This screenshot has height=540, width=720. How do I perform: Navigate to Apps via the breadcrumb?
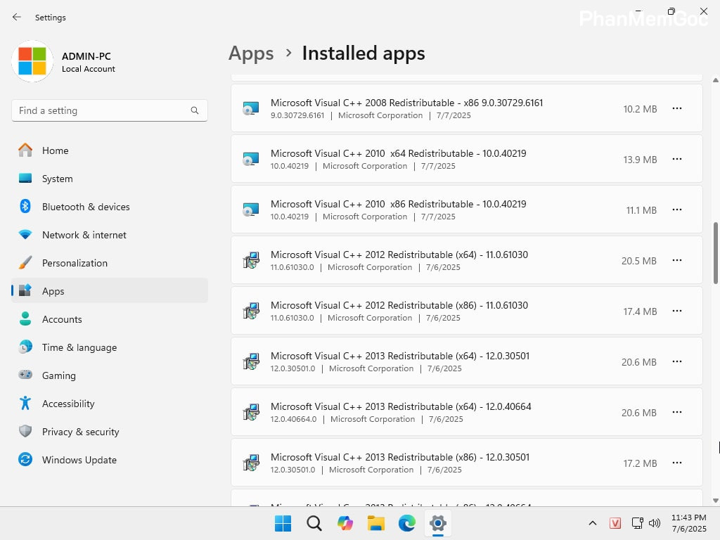[251, 53]
